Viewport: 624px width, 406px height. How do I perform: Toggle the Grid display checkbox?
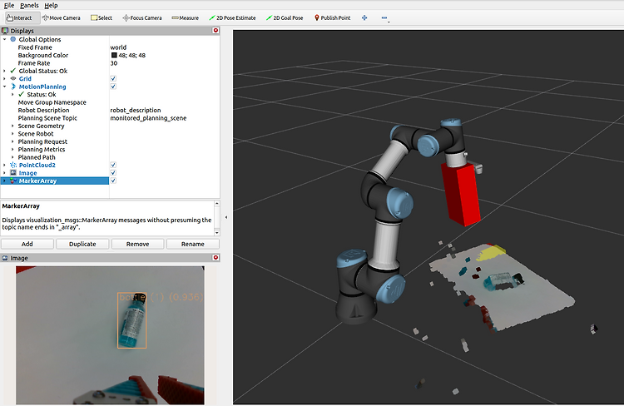[x=113, y=79]
